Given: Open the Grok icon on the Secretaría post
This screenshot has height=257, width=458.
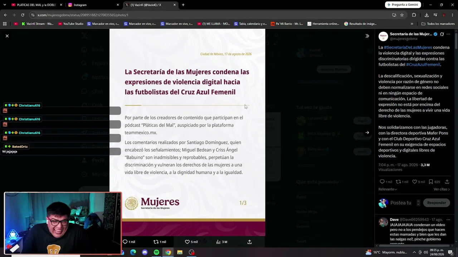Looking at the screenshot, I should coord(442,34).
